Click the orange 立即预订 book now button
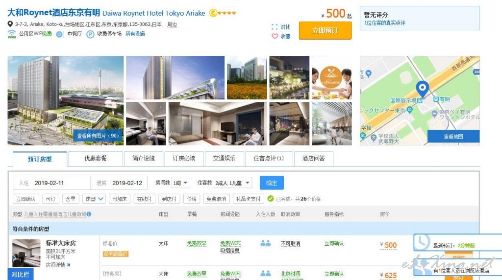This screenshot has width=502, height=280. pos(325,30)
